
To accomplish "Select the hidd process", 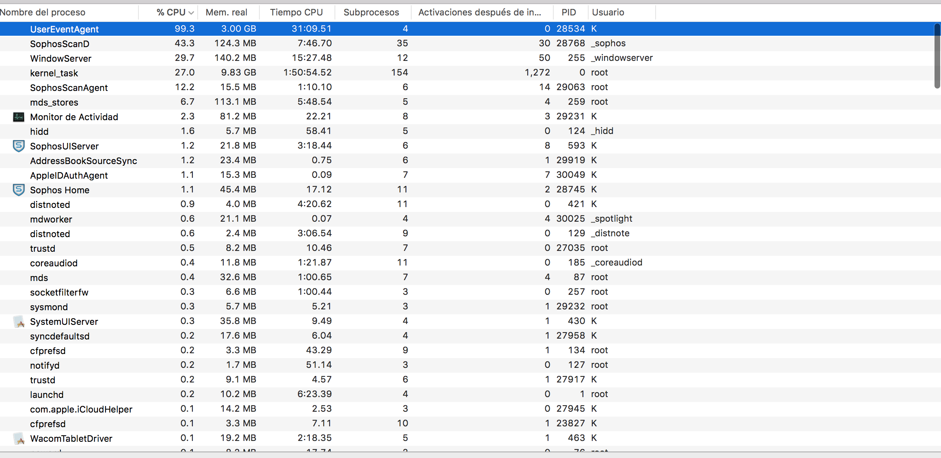I will (39, 132).
